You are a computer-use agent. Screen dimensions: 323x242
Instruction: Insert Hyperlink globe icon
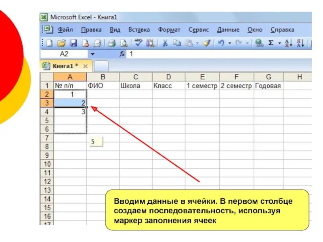point(259,43)
